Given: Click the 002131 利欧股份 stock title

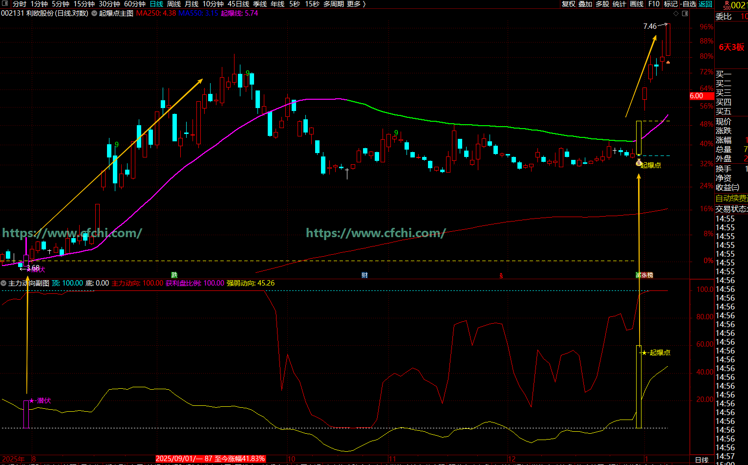Looking at the screenshot, I should pos(44,13).
